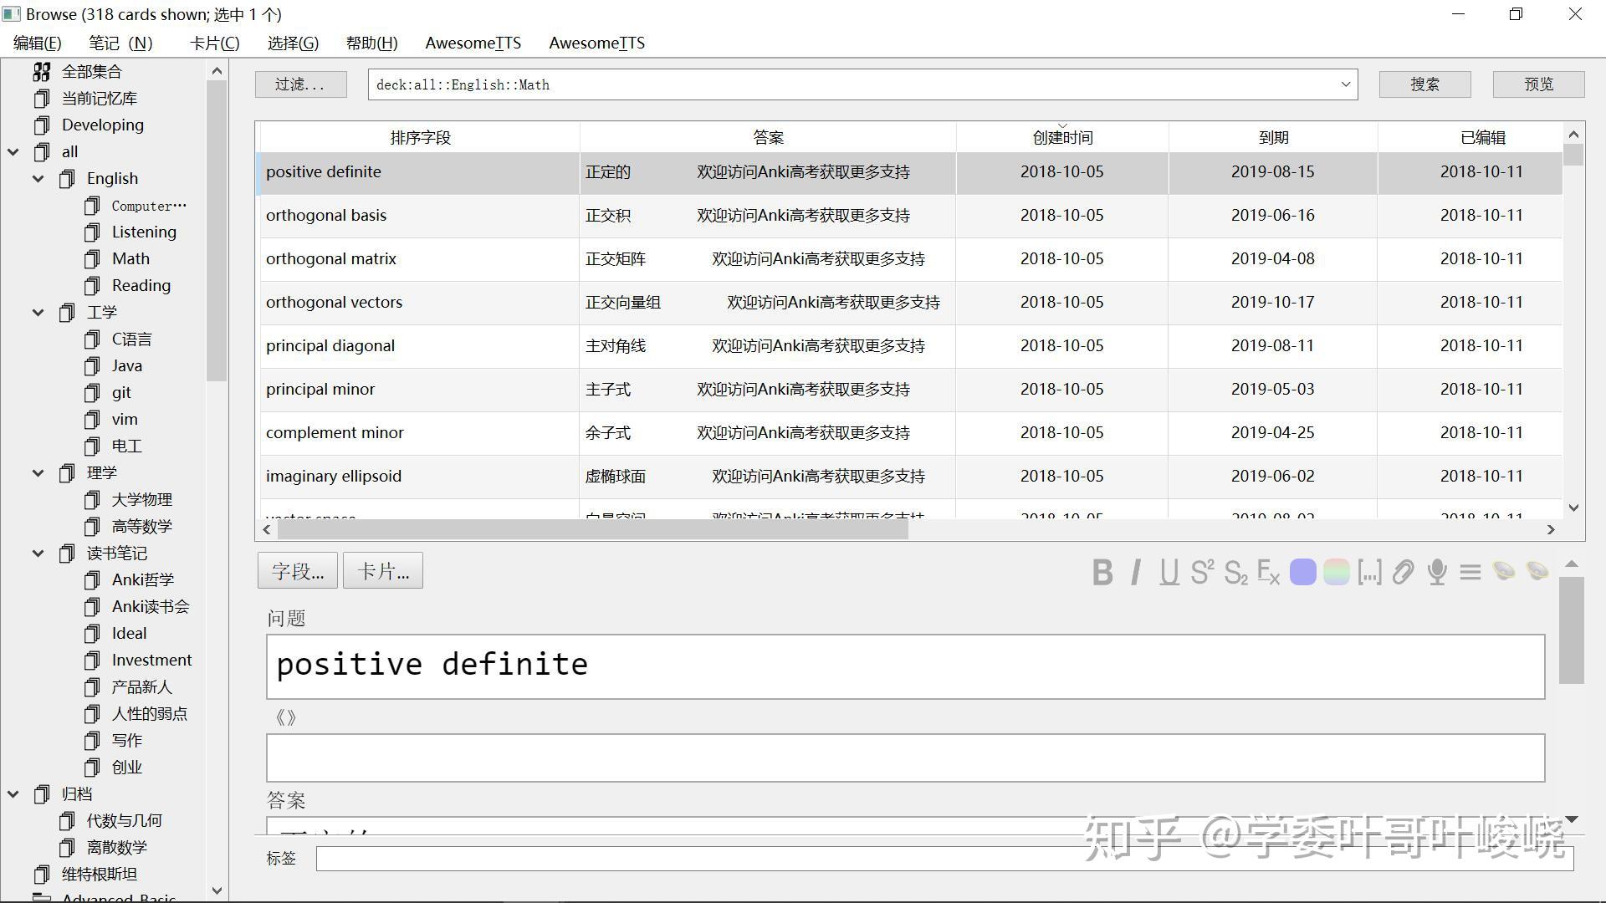
Task: Open more editor options hamburger menu
Action: (1470, 572)
